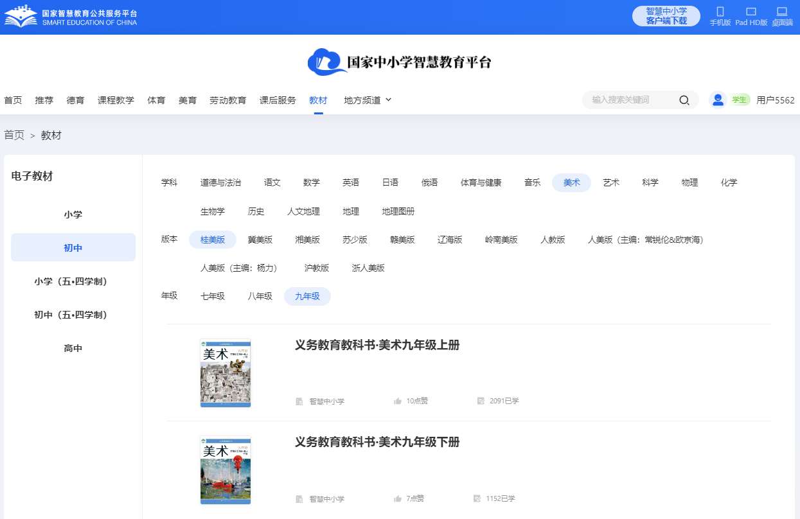Choose the 苏少版 edition filter
This screenshot has width=800, height=519.
(x=355, y=240)
